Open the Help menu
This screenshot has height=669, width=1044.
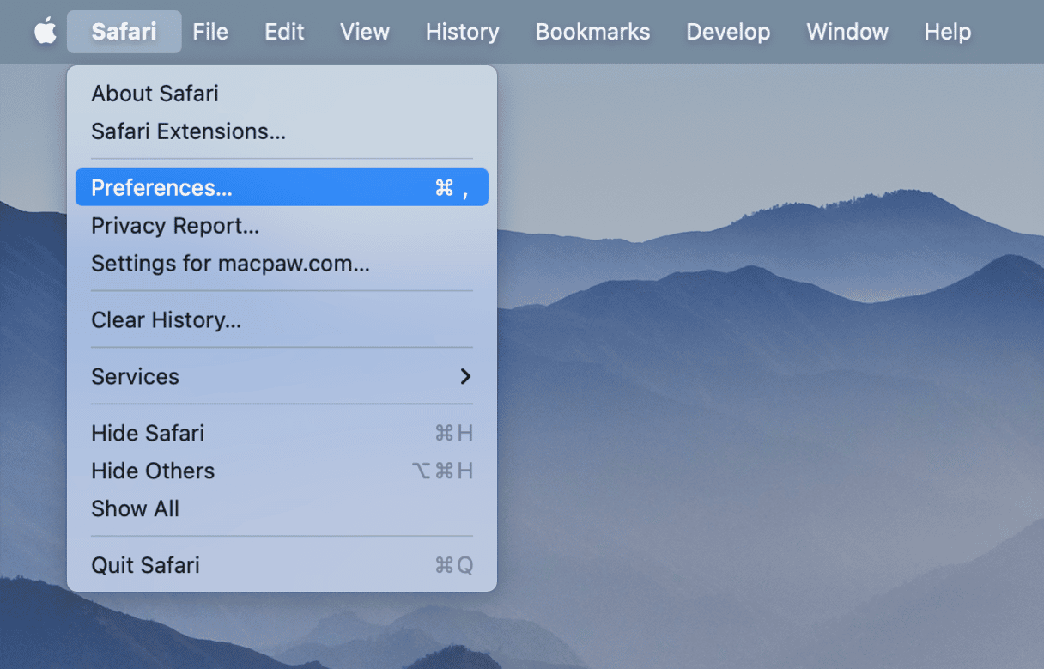(947, 32)
